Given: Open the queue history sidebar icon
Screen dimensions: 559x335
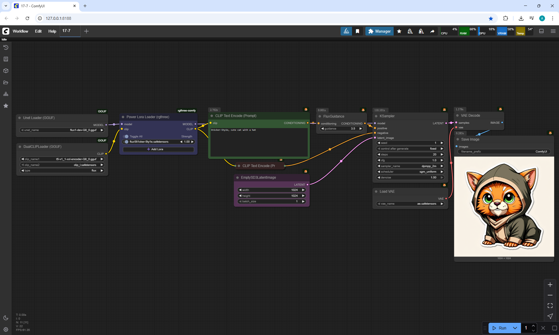Looking at the screenshot, I should pyautogui.click(x=6, y=47).
